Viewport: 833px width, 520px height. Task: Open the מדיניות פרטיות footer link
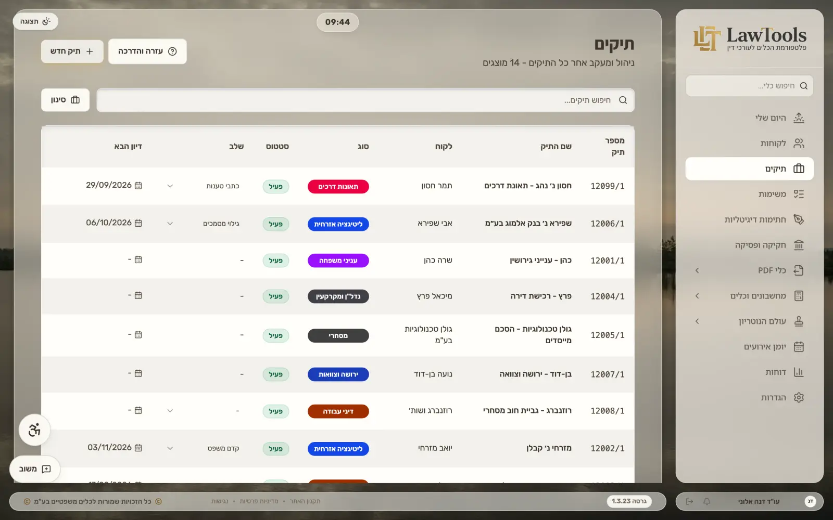click(x=259, y=501)
